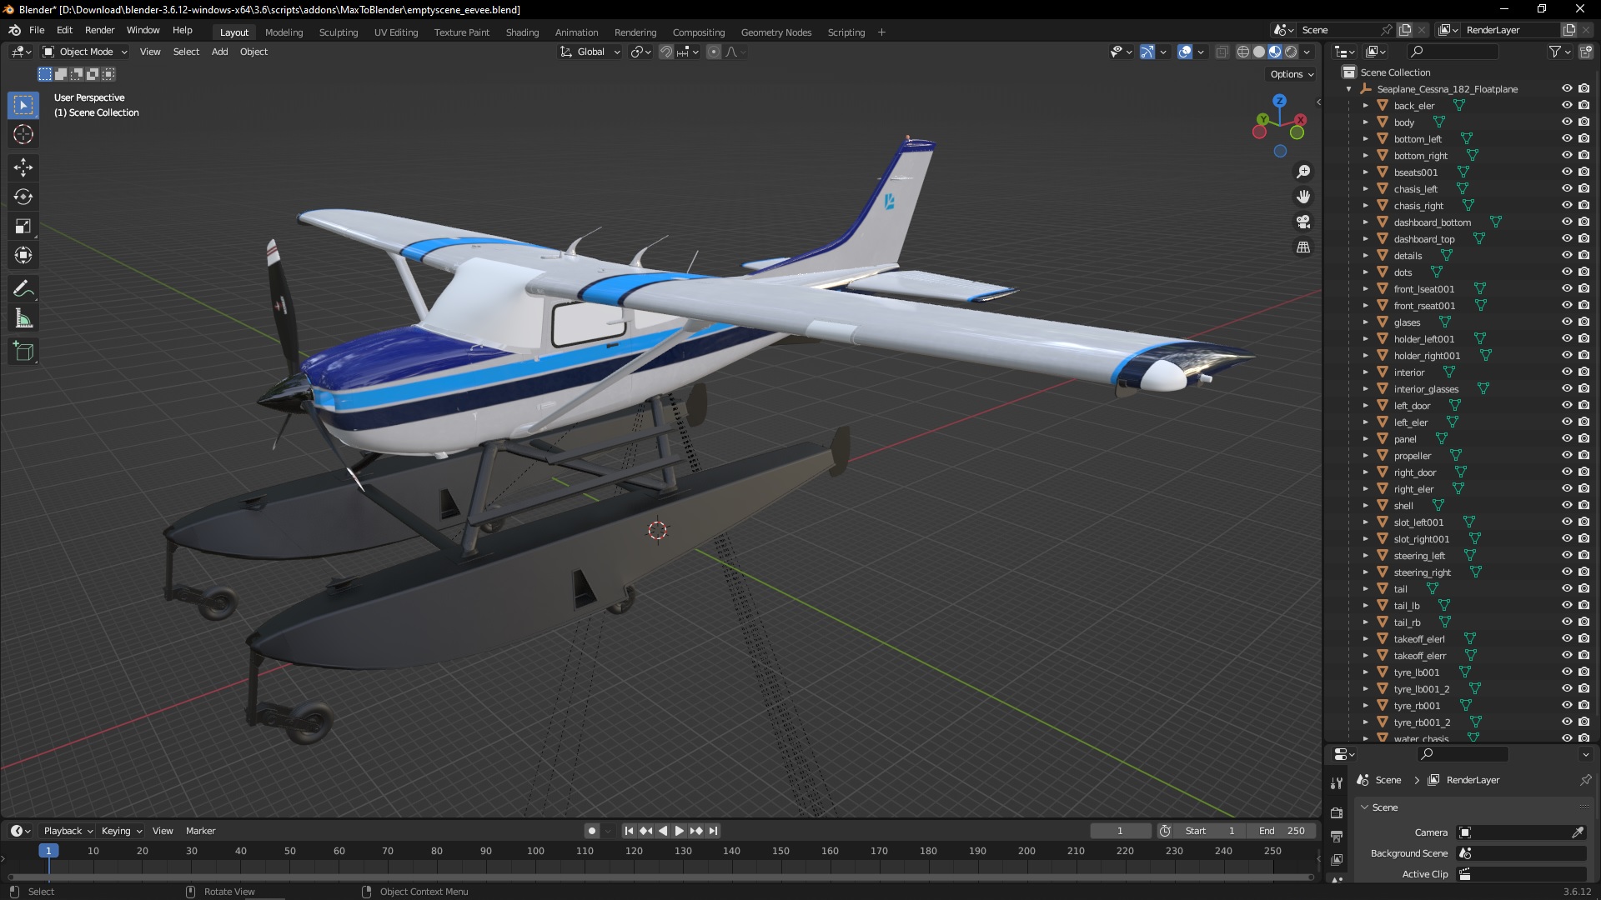The width and height of the screenshot is (1601, 900).
Task: Open the View Layer properties tab
Action: click(1337, 859)
